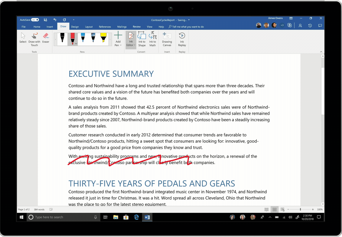Viewport: 342px width, 237px height.
Task: Toggle the AutoSave switch
Action: (35, 19)
